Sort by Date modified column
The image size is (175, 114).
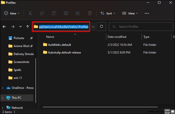(x=117, y=37)
